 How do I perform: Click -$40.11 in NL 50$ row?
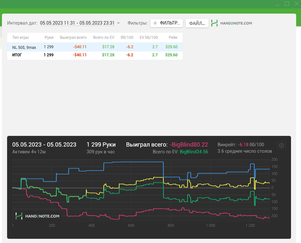80,47
